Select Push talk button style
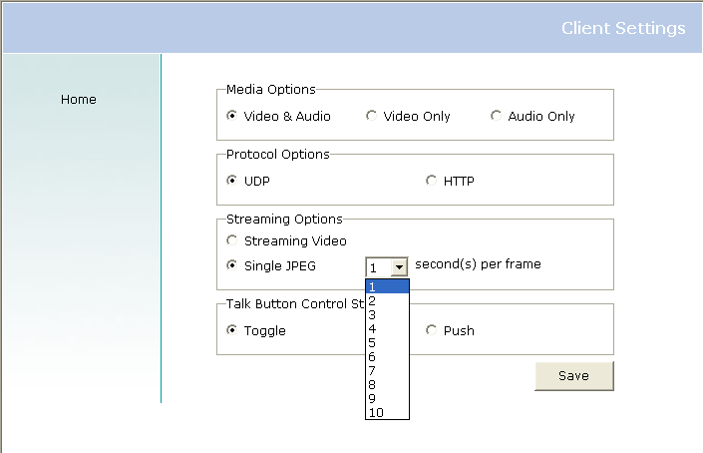The image size is (703, 453). click(x=432, y=330)
